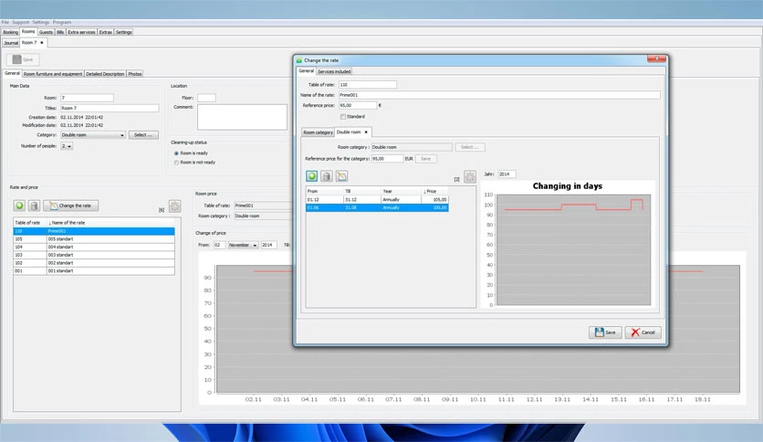Switch to the Journal tab

[11, 43]
